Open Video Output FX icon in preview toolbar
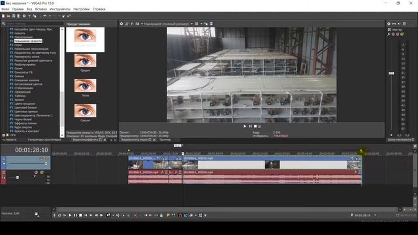 [132, 23]
